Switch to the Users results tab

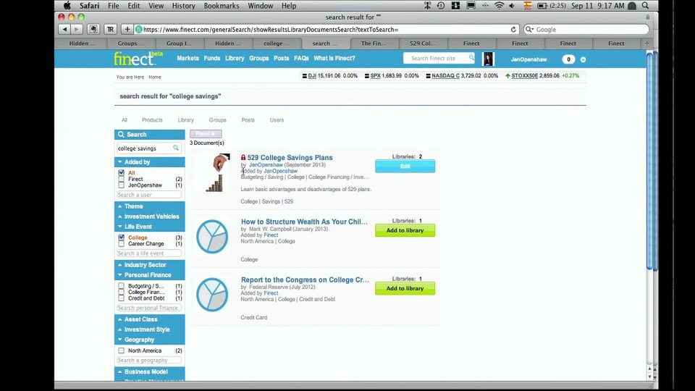coord(277,120)
